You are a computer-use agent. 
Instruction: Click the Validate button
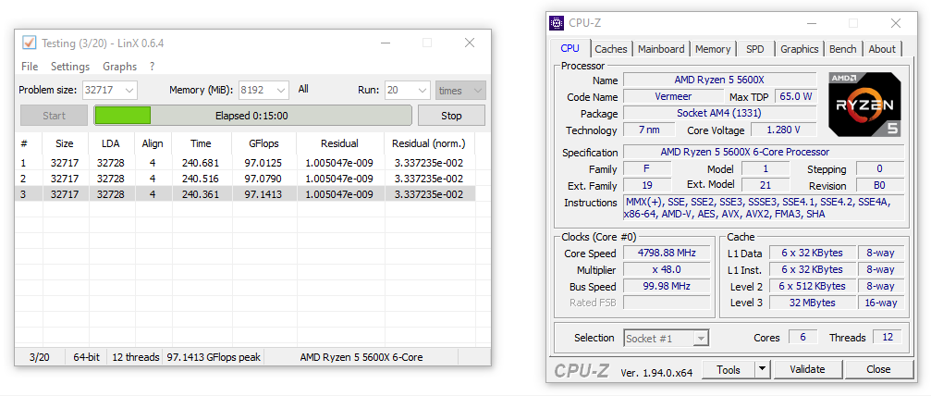807,369
